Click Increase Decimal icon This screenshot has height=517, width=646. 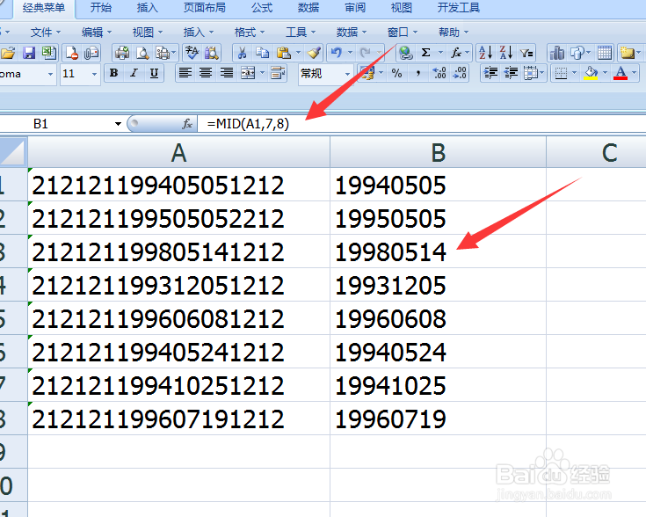pos(439,73)
